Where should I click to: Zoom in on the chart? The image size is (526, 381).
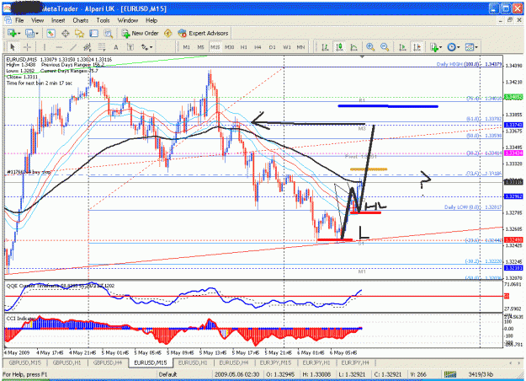pos(370,47)
